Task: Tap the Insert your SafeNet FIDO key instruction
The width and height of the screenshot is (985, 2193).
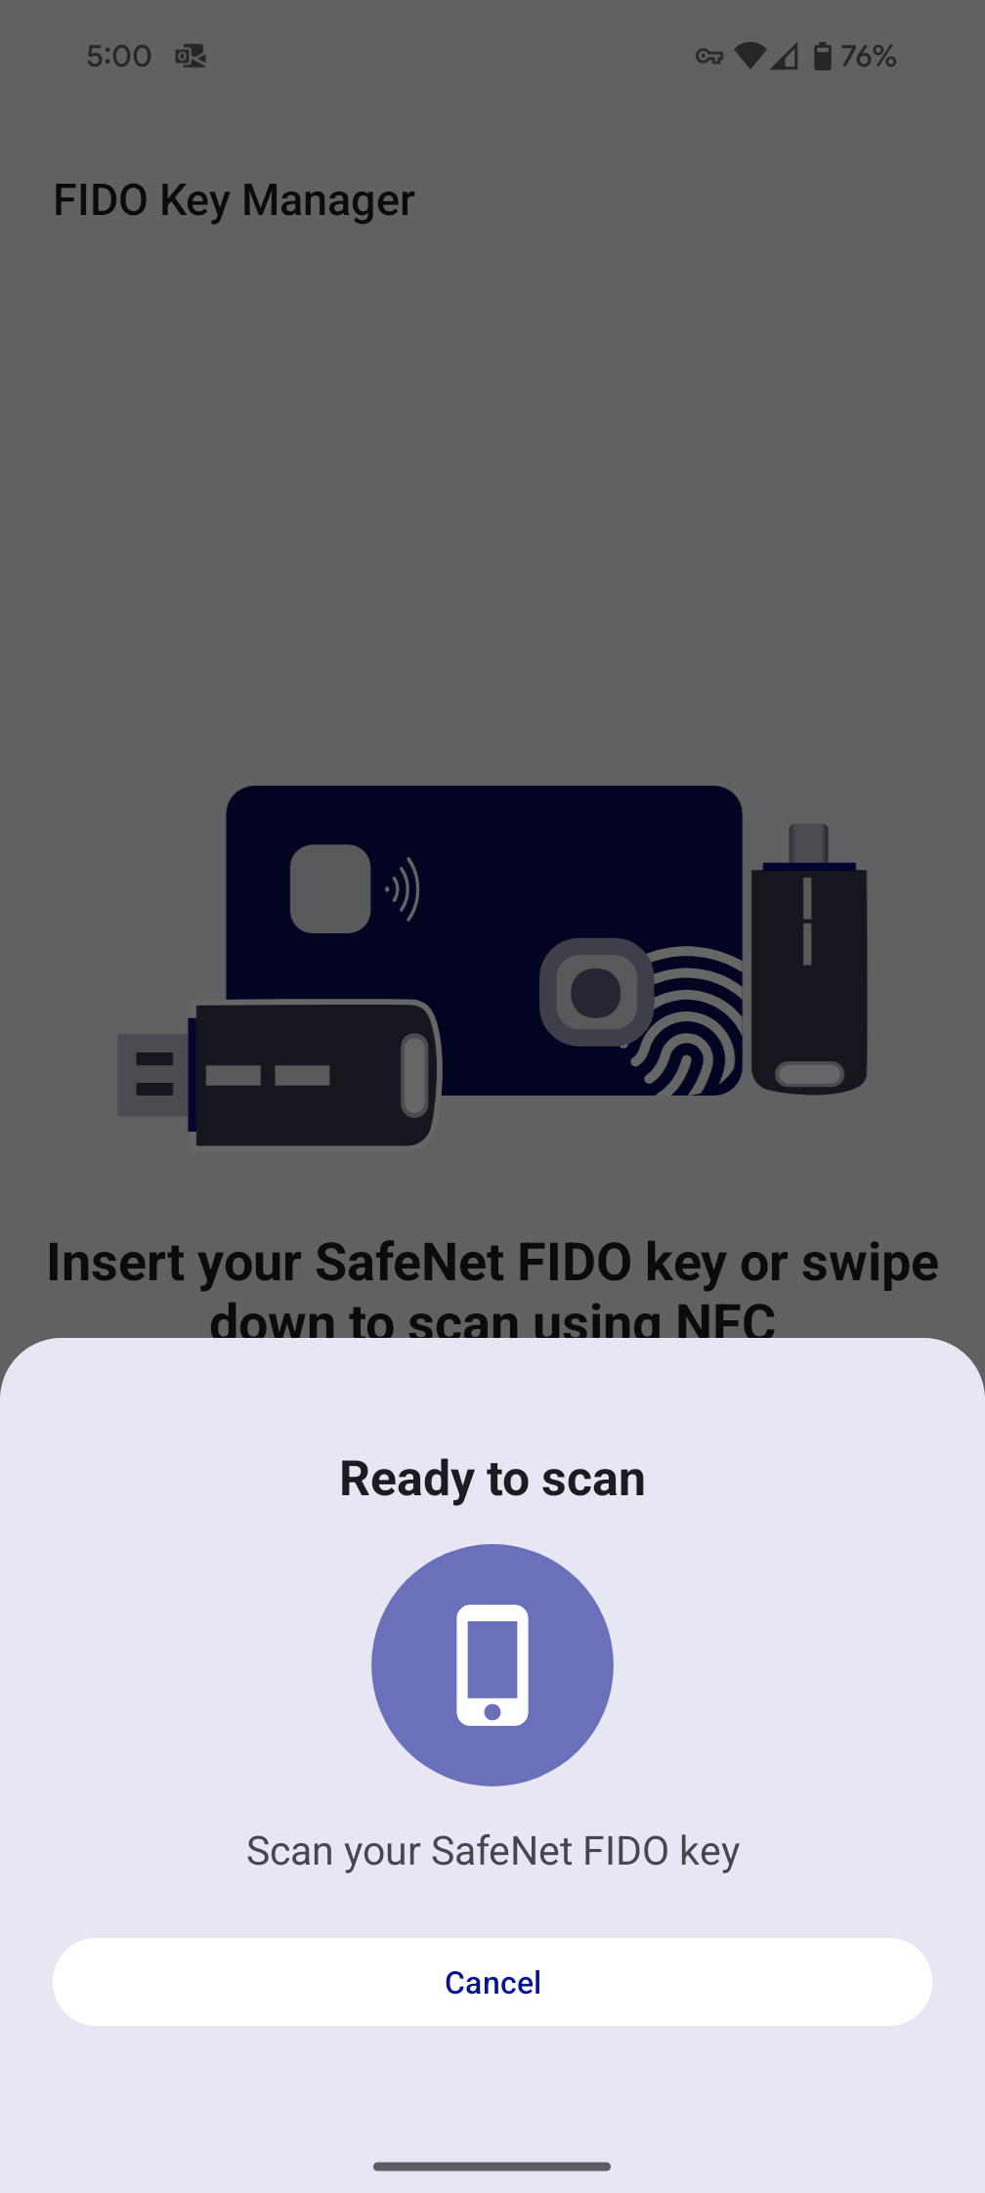Action: 492,1288
